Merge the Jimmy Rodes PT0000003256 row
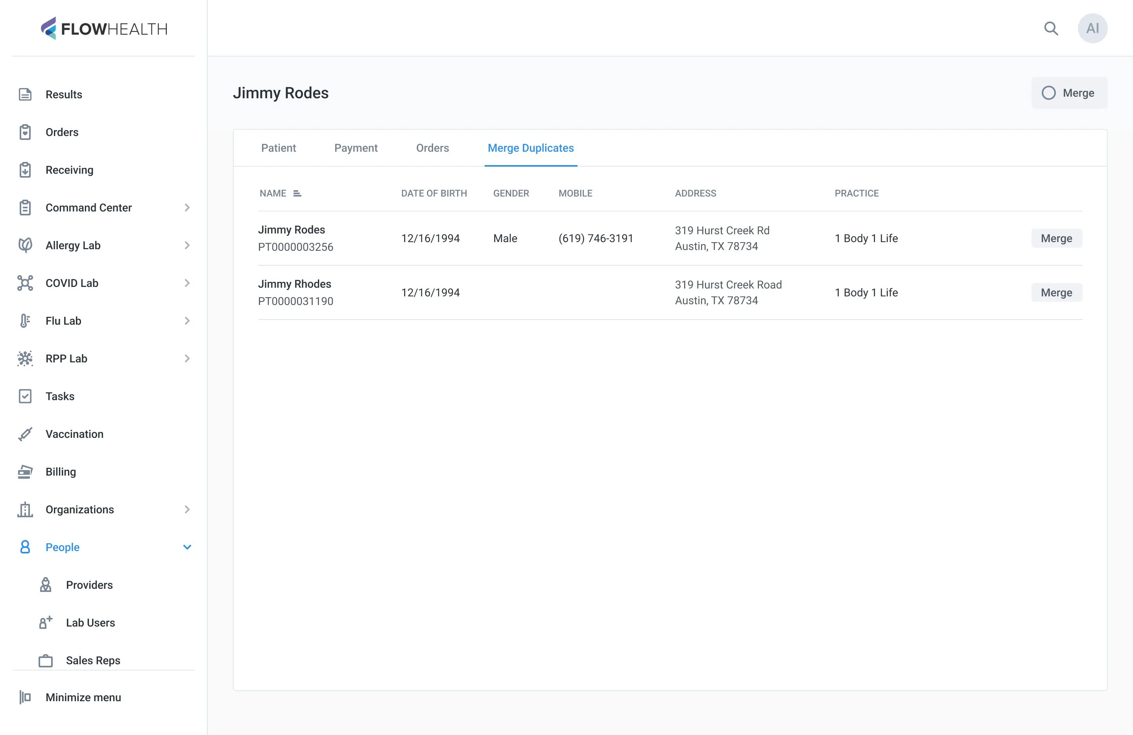 tap(1056, 238)
